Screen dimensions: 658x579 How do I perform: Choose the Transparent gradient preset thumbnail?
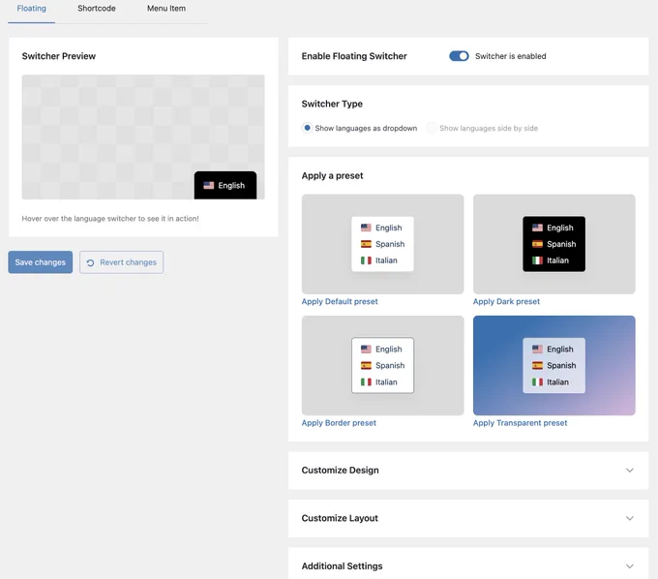coord(553,365)
